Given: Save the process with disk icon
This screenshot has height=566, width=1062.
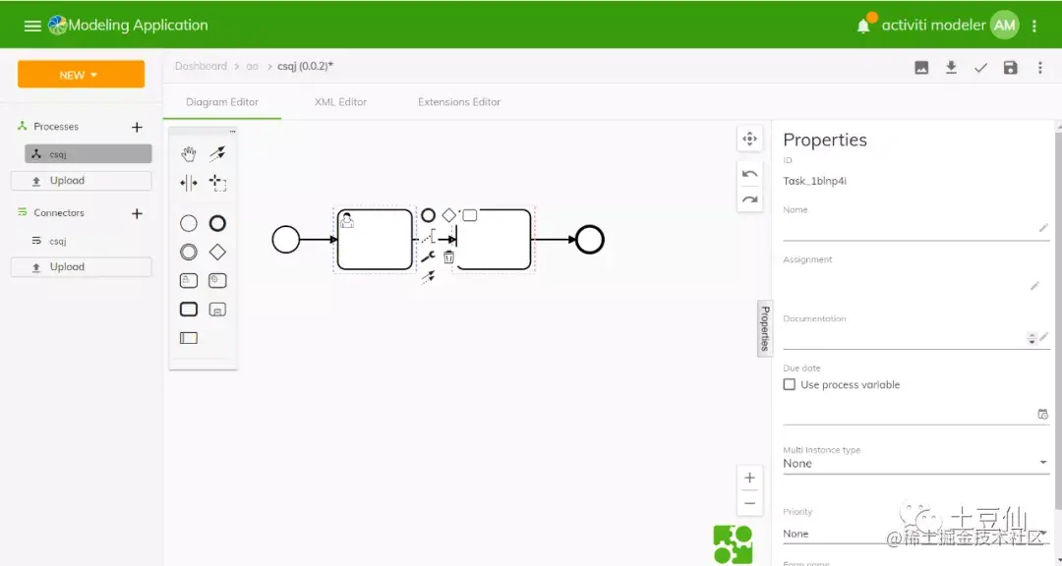Looking at the screenshot, I should tap(1011, 68).
